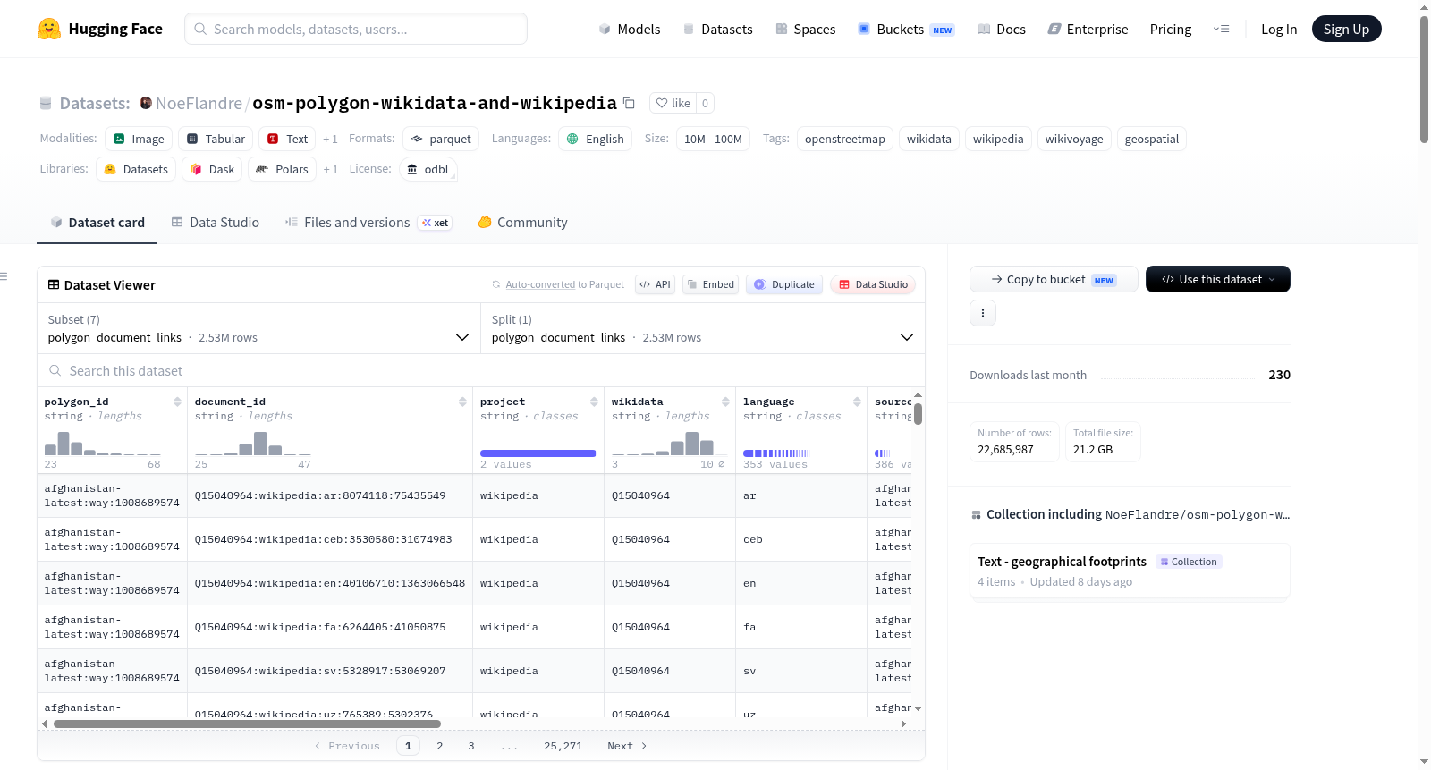Click the Embed button
The image size is (1431, 770).
[x=710, y=284]
